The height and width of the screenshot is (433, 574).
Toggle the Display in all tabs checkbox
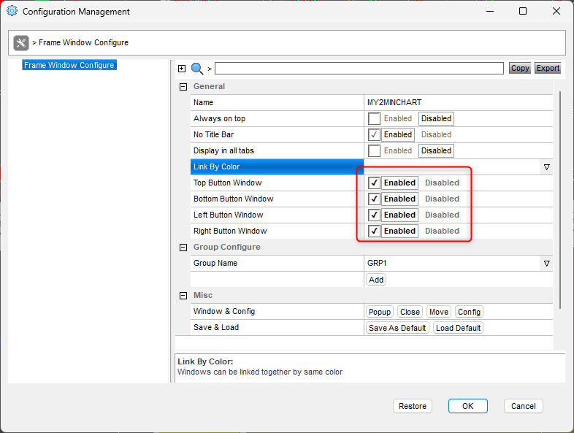click(374, 151)
